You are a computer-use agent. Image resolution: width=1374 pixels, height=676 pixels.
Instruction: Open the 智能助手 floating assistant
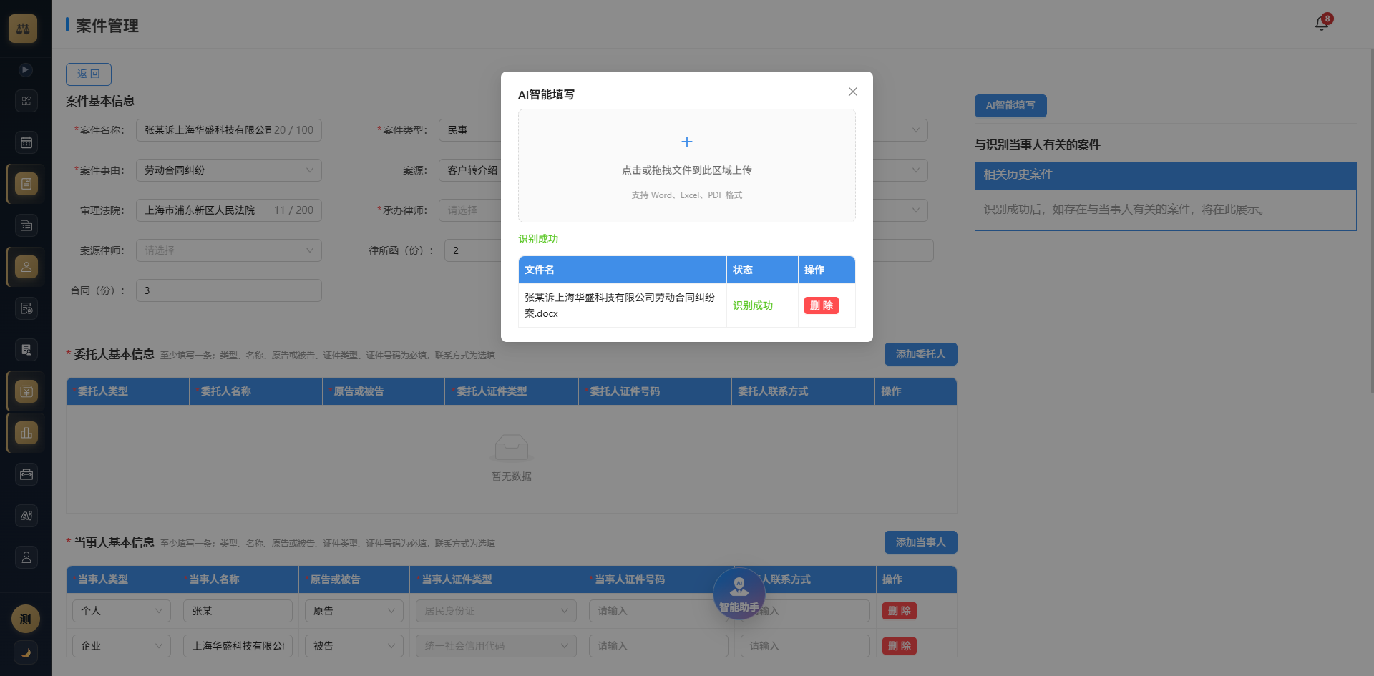(x=739, y=594)
